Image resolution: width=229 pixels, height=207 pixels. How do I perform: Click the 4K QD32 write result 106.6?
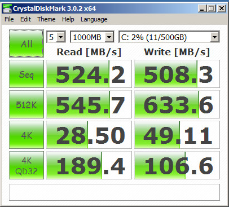[x=177, y=165]
